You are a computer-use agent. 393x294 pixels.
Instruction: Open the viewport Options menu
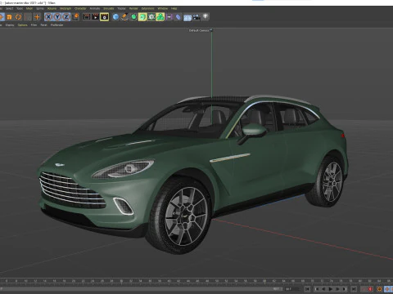click(x=23, y=24)
